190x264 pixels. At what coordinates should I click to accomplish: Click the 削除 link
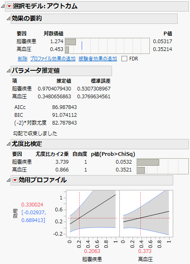[23, 59]
